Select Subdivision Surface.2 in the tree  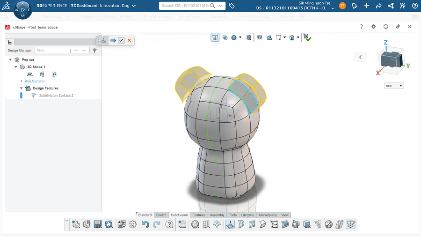pyautogui.click(x=56, y=95)
